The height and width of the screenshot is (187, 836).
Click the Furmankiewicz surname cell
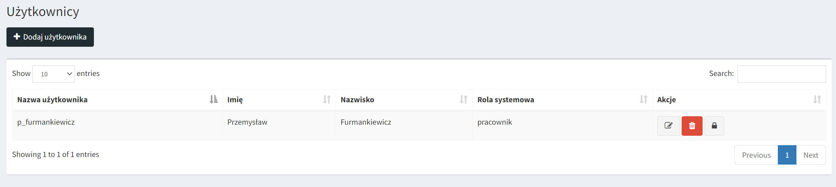(366, 122)
